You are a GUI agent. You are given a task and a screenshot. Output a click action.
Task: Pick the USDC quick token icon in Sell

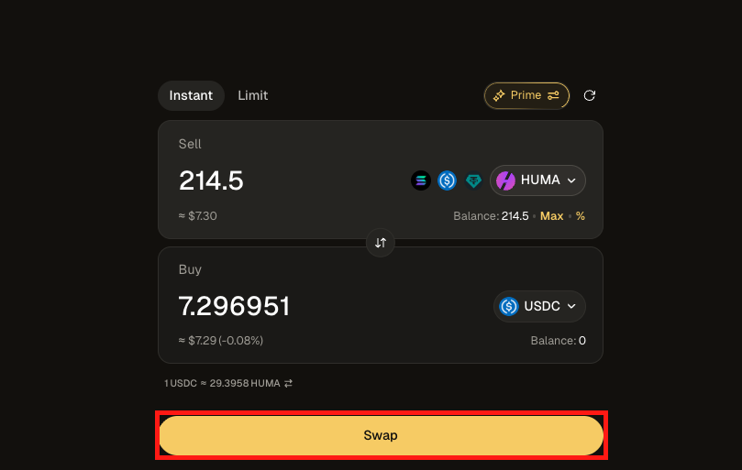click(x=448, y=180)
